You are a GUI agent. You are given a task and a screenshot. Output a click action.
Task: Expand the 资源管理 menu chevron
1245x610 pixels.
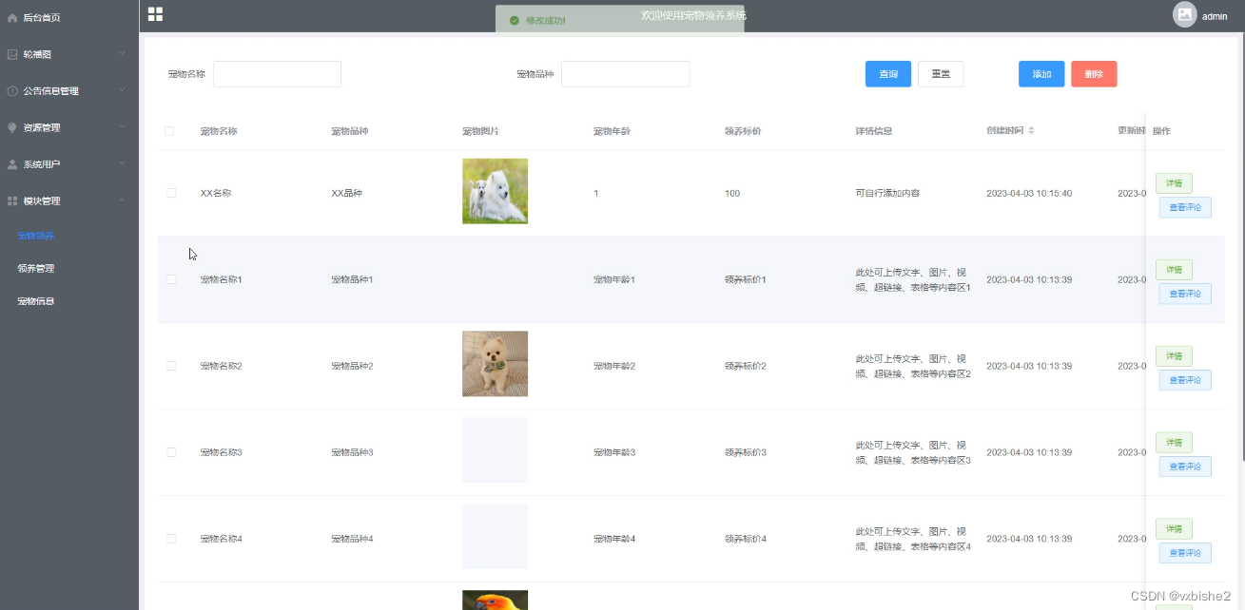click(x=122, y=127)
